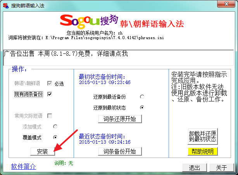Start backup with 词条备份开始 button
The height and width of the screenshot is (175, 238).
point(120,151)
